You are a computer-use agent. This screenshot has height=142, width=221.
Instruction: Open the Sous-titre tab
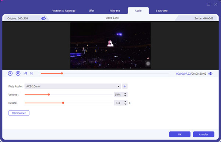pos(162,11)
